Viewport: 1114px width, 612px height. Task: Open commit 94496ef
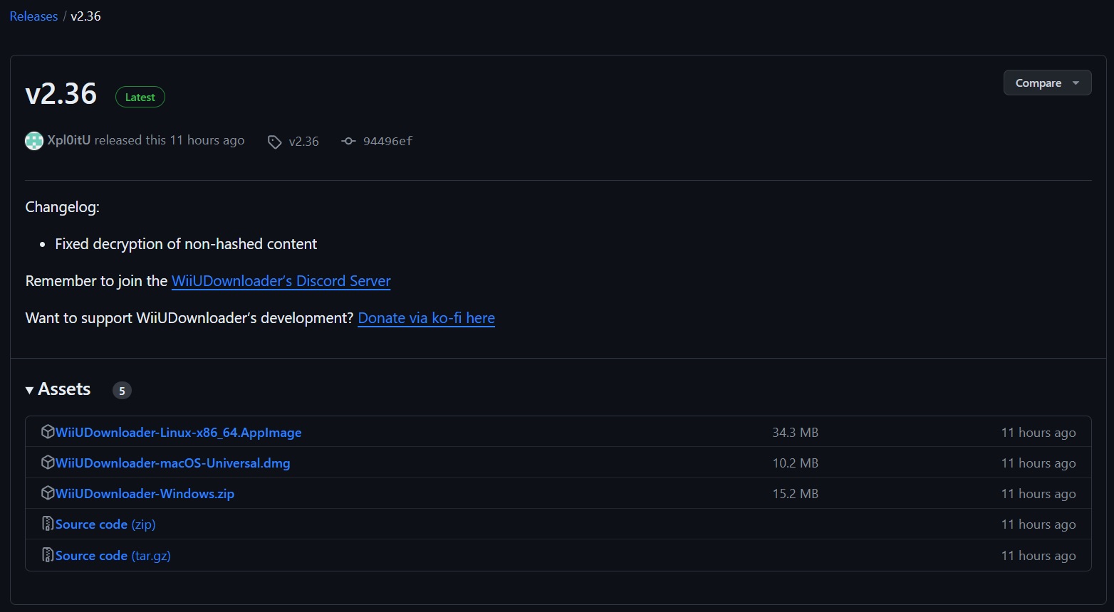[387, 141]
